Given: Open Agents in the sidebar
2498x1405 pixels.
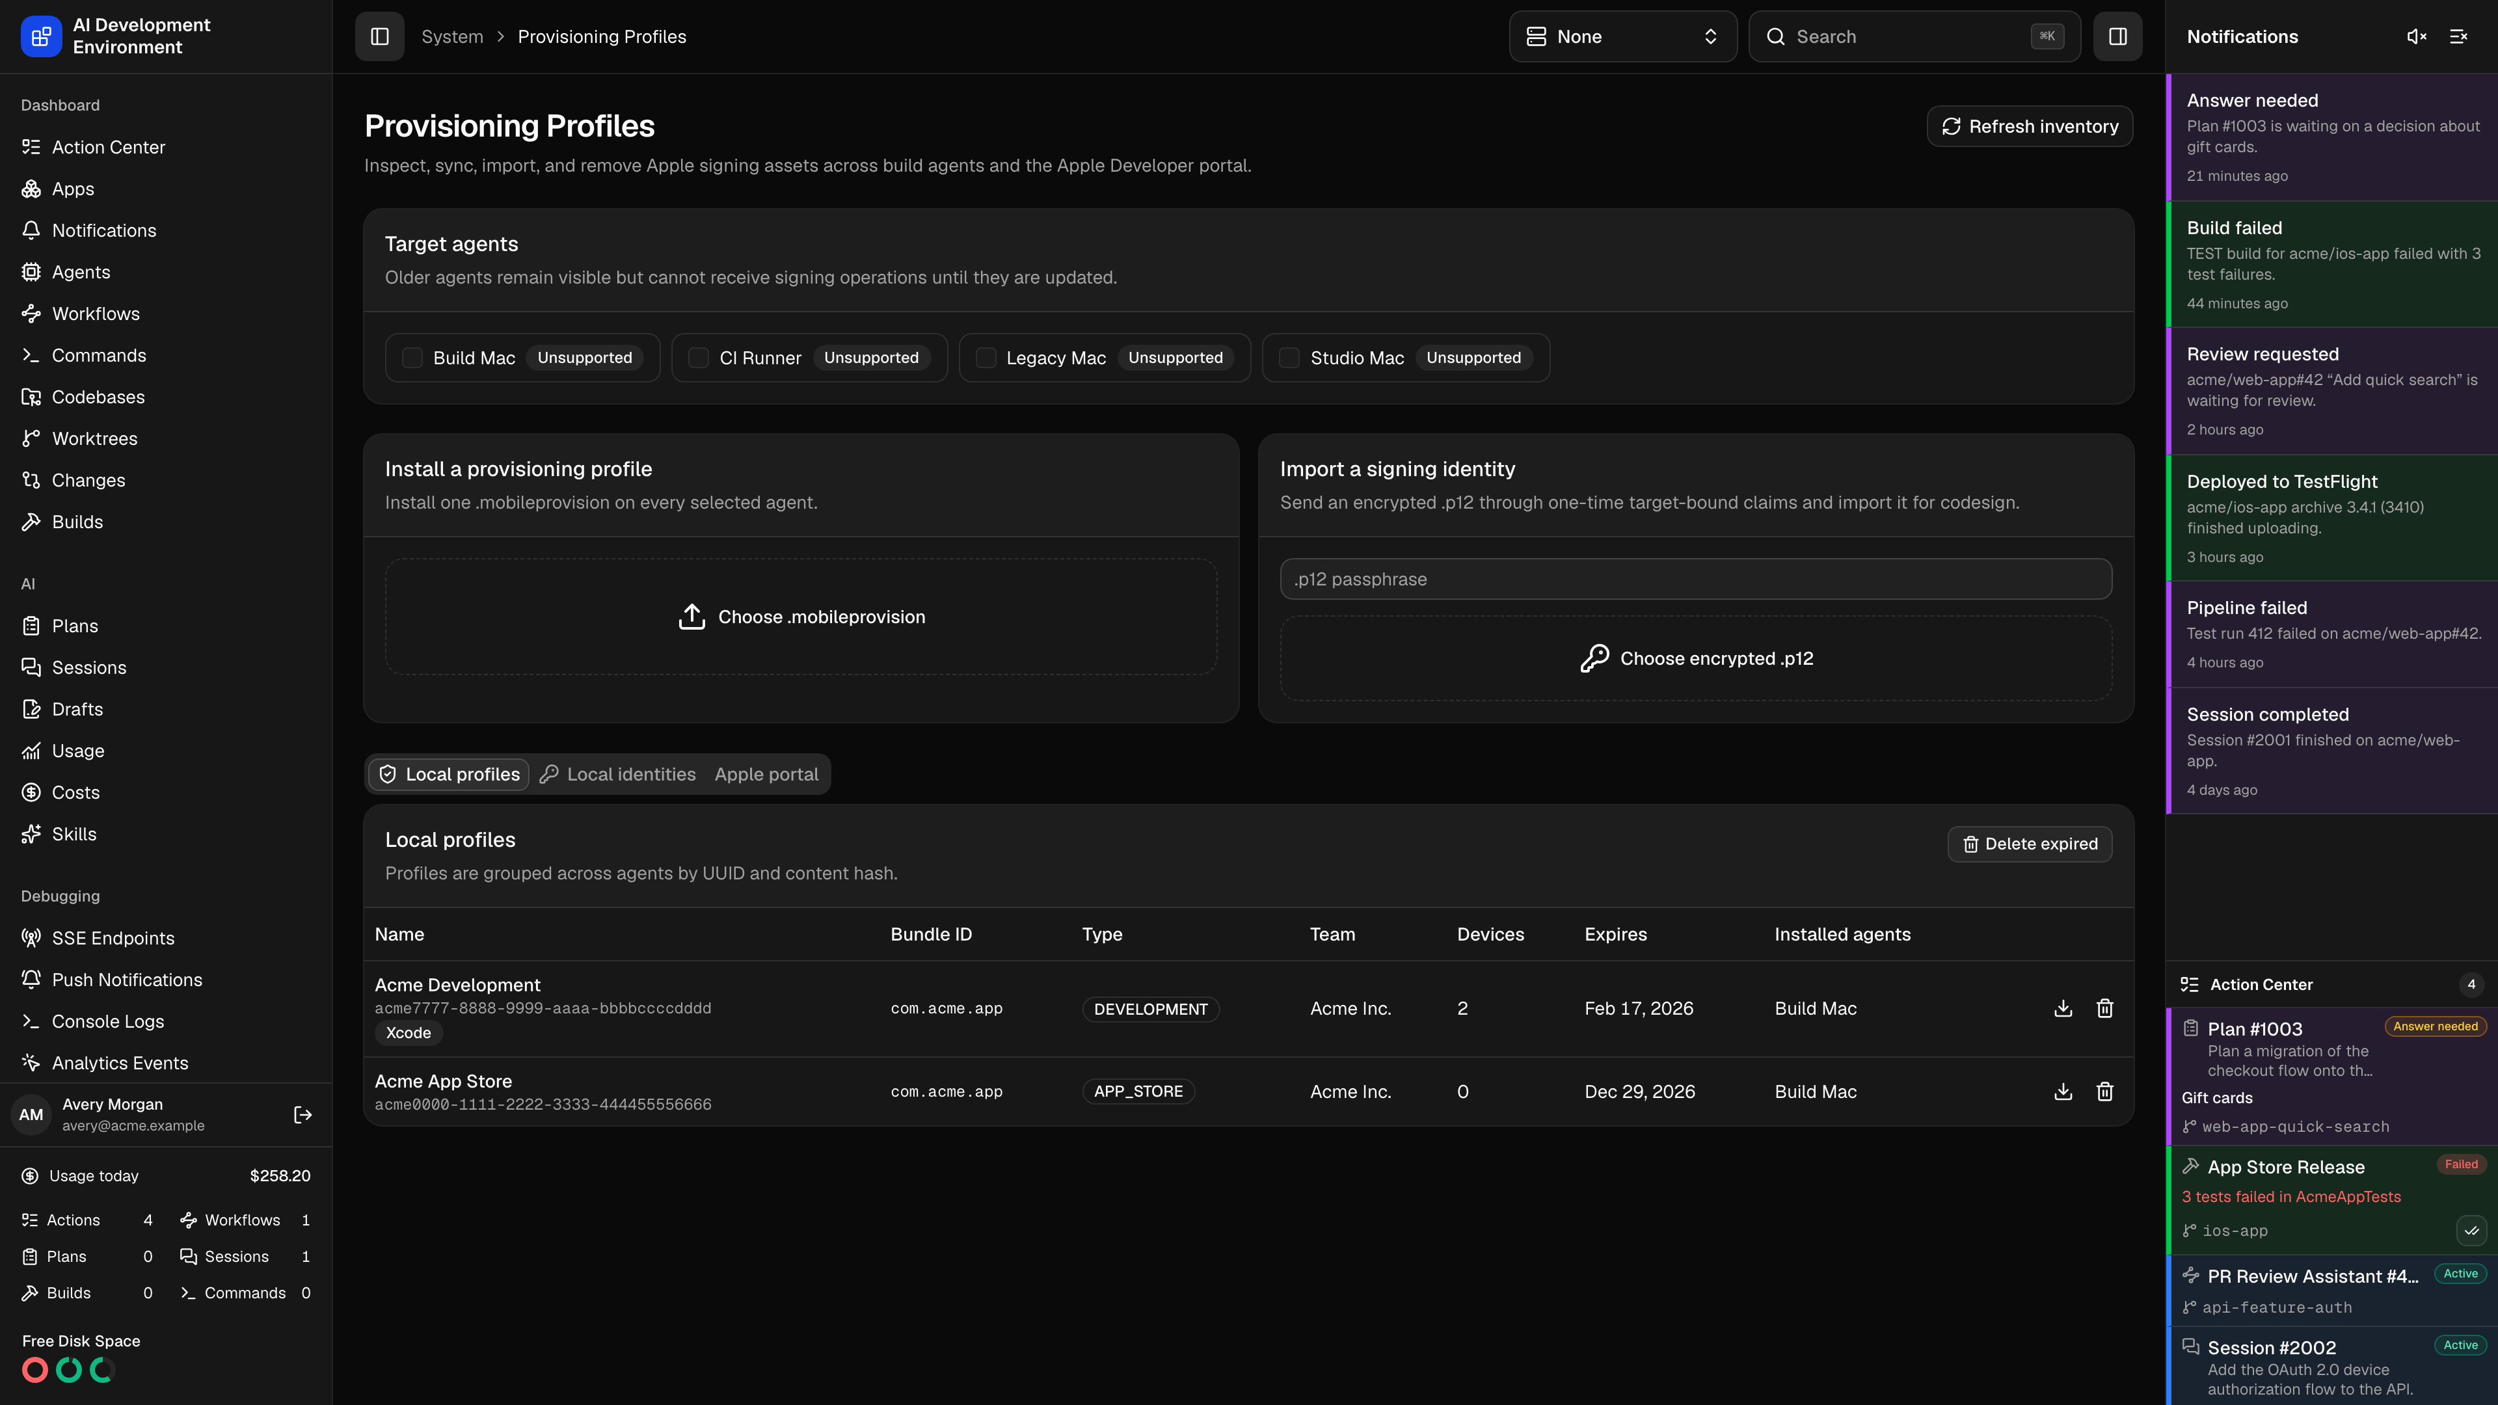Looking at the screenshot, I should (166, 273).
